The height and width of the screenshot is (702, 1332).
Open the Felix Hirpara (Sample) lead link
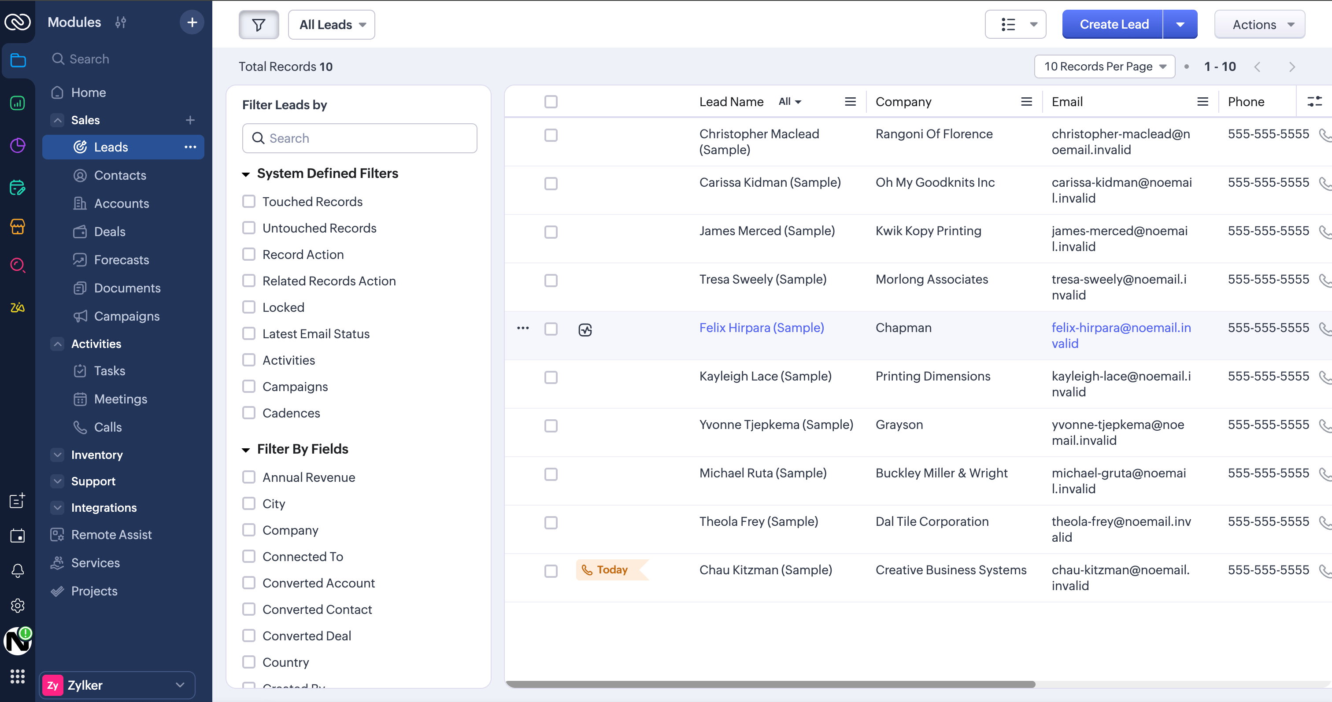pos(761,327)
